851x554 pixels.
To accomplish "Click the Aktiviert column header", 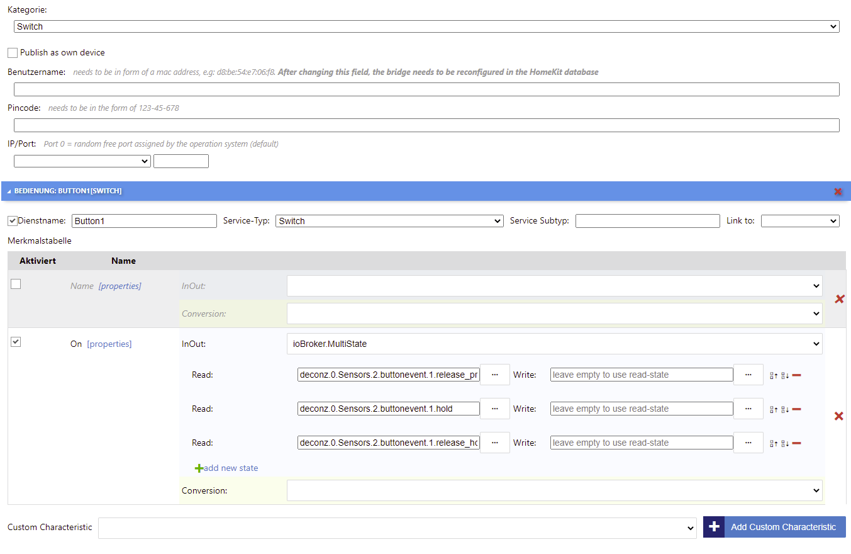I will click(38, 261).
